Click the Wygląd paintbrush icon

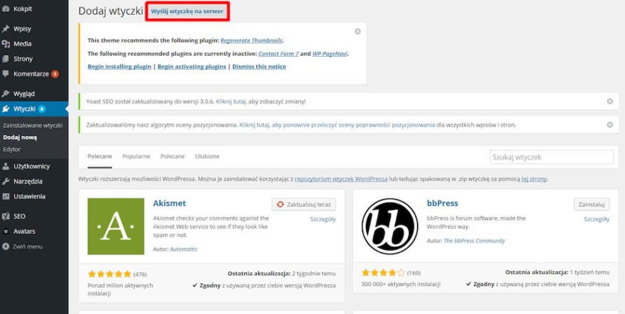click(x=6, y=94)
